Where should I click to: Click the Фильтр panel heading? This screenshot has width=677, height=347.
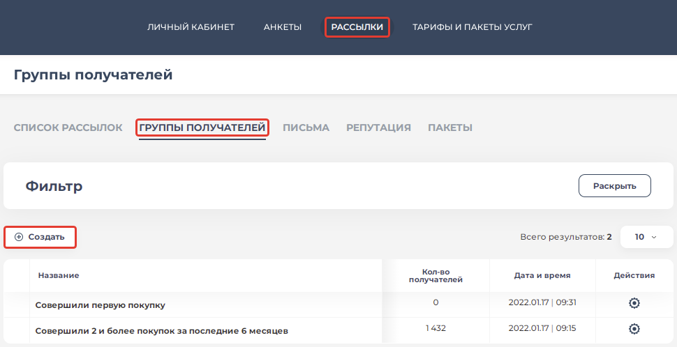point(54,186)
